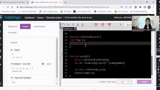Open the tab search chevron

coord(134,2)
